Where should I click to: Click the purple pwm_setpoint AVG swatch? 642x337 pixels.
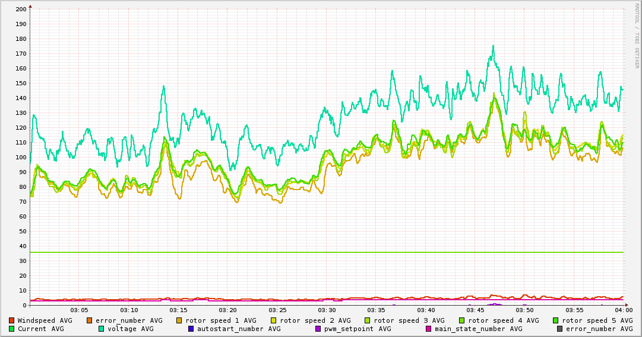coord(318,329)
